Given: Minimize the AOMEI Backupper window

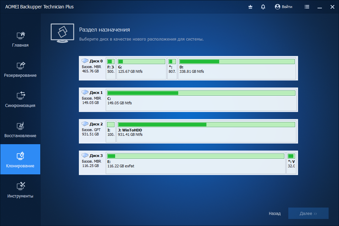Looking at the screenshot, I should 320,7.
